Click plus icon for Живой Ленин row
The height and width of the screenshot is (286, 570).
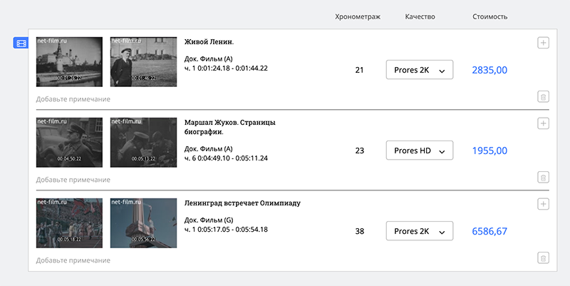(x=543, y=43)
